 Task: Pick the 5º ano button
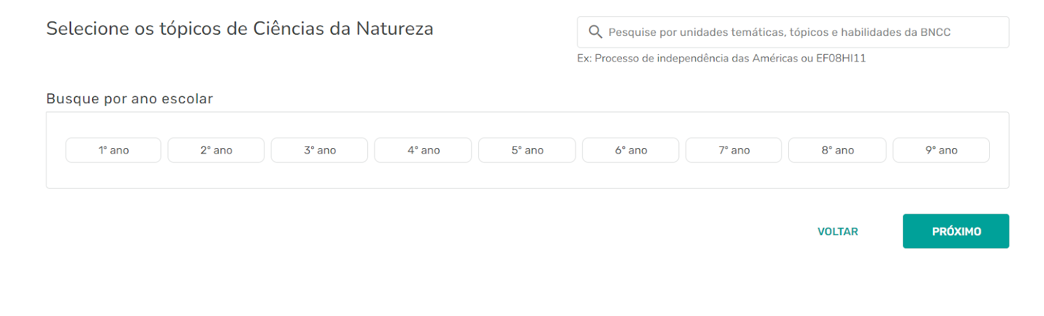pyautogui.click(x=527, y=150)
